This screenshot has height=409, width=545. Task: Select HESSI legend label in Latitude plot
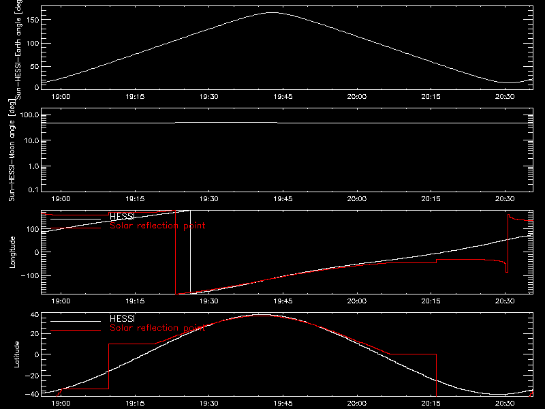point(122,318)
